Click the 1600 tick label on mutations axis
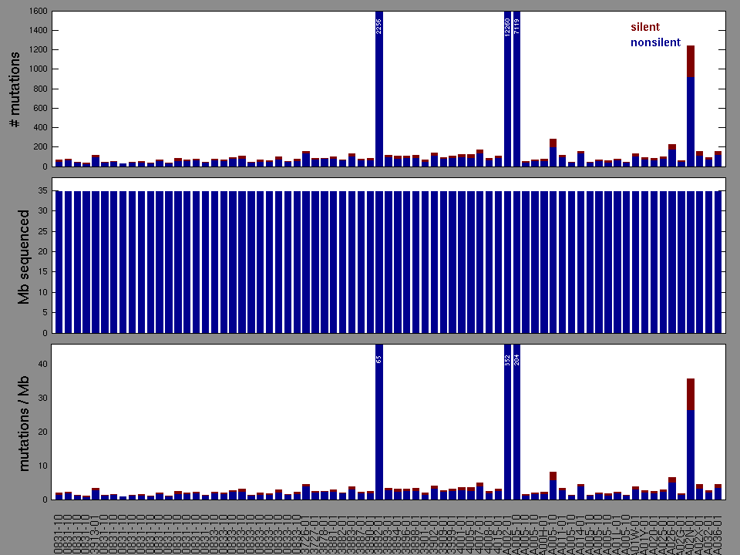 [36, 12]
